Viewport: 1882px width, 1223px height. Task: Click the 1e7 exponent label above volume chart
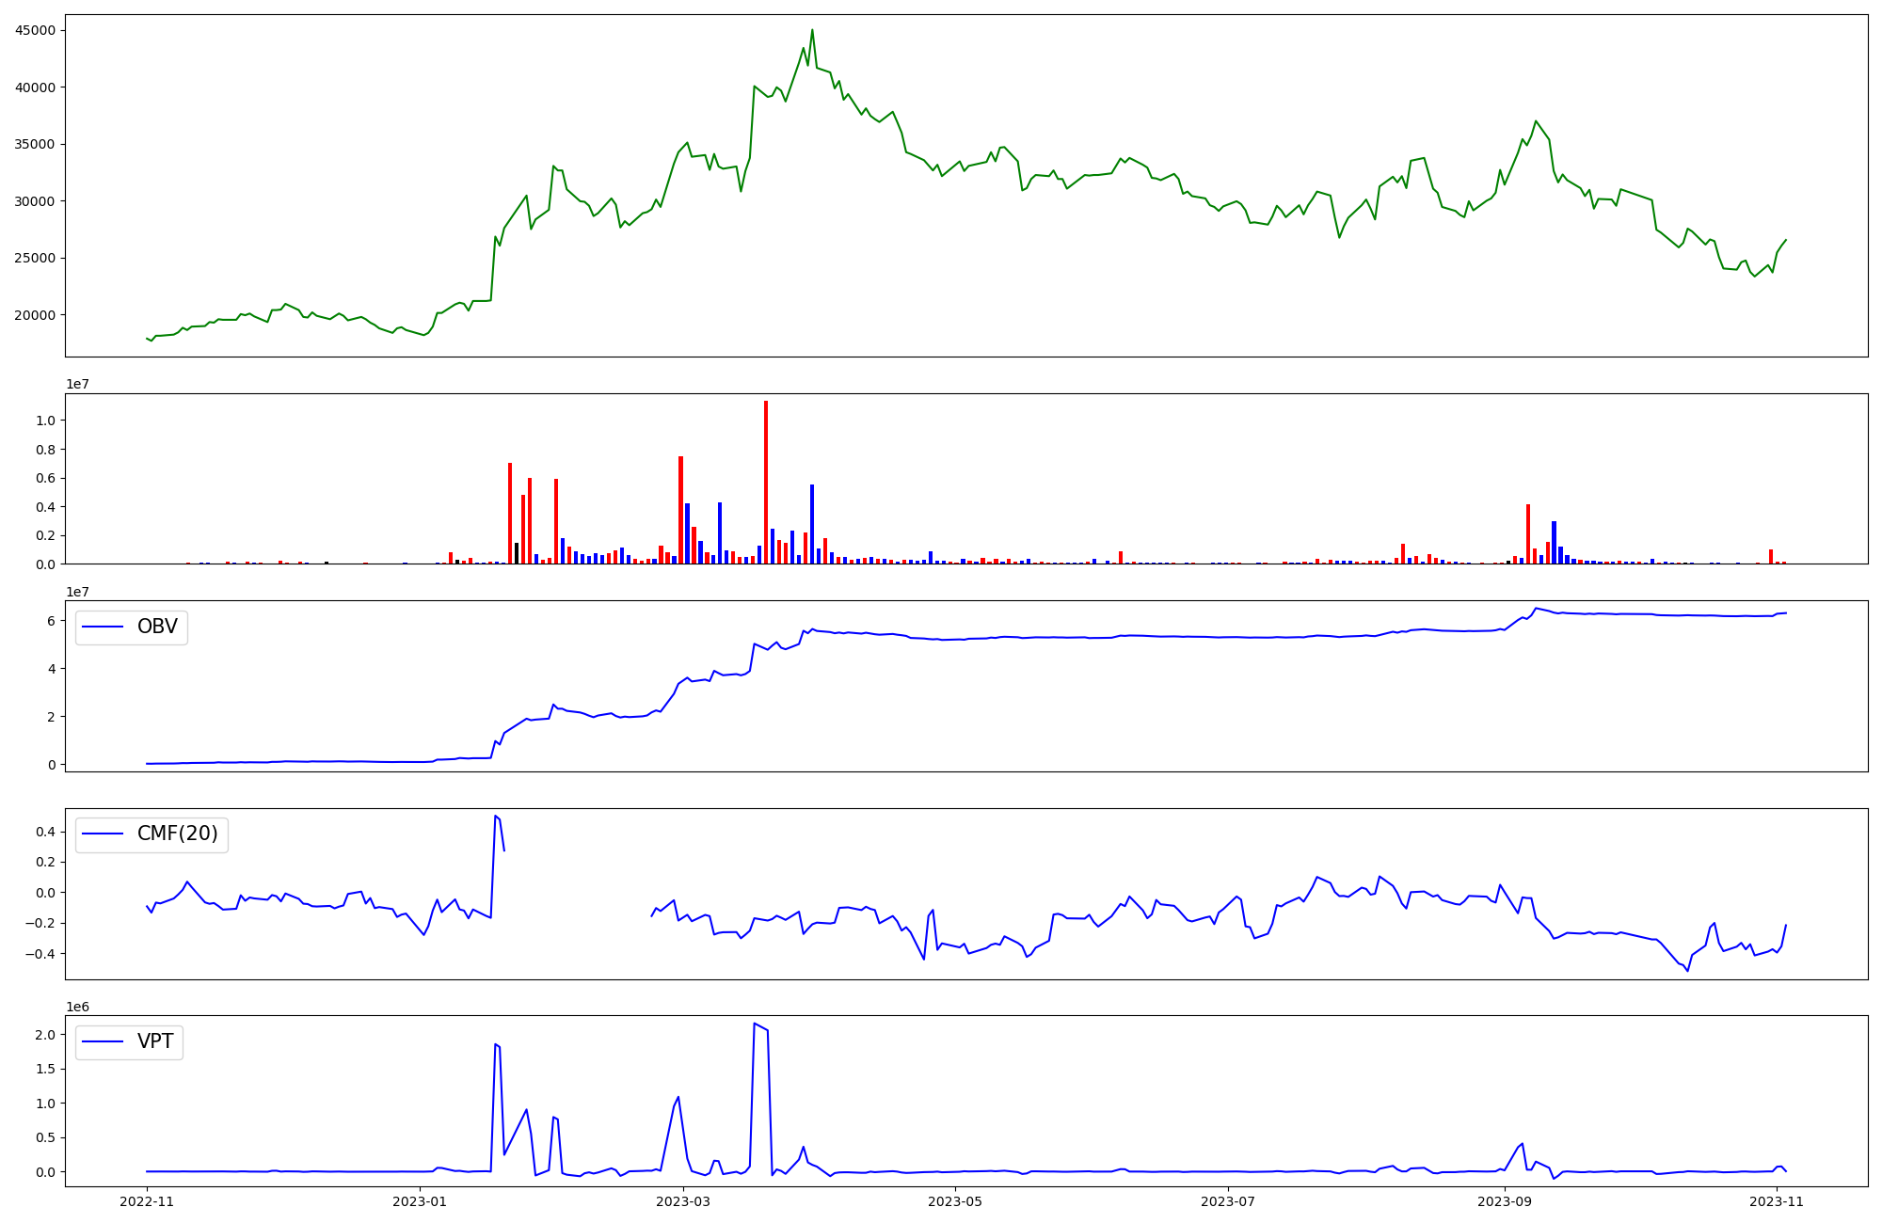(77, 384)
